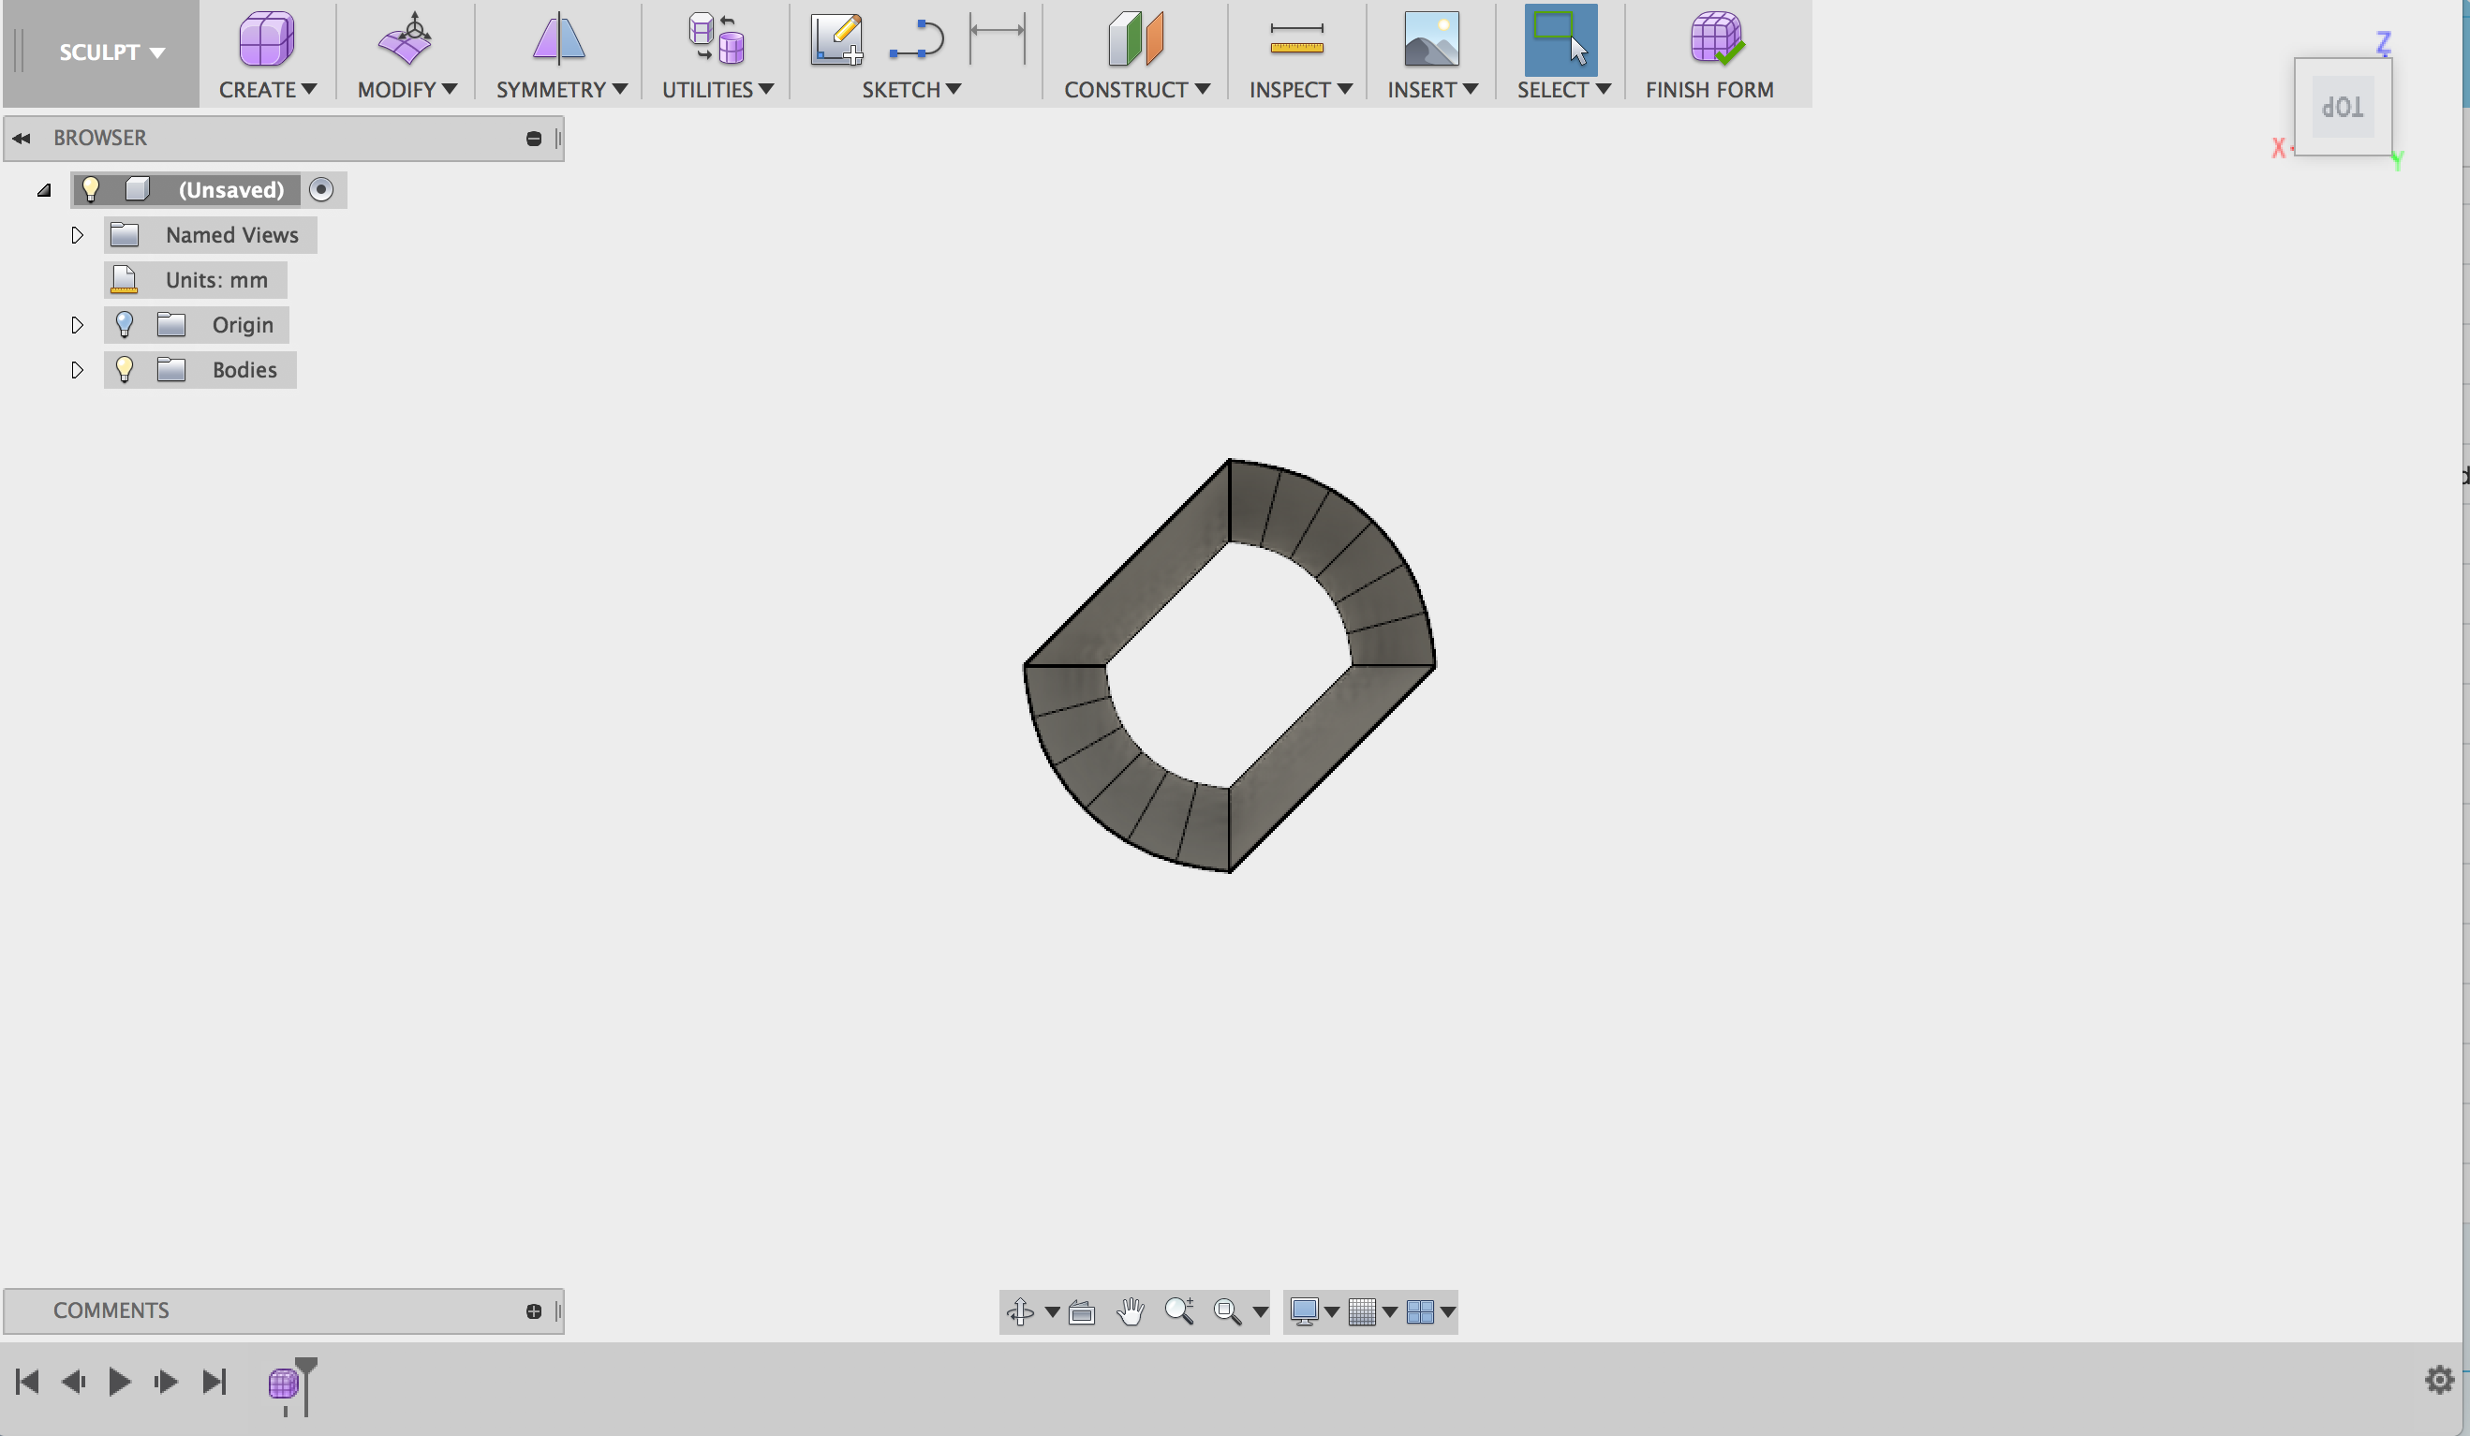Select the Sketch Dimension tool icon
This screenshot has width=2470, height=1436.
997,39
